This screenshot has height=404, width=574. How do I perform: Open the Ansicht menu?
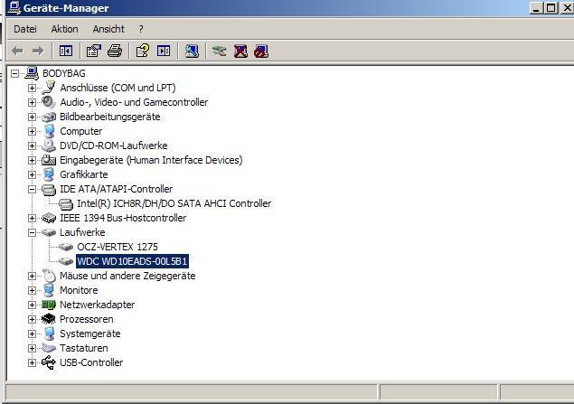108,29
